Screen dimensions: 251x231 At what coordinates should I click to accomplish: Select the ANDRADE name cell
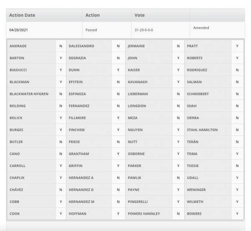[x=31, y=46]
